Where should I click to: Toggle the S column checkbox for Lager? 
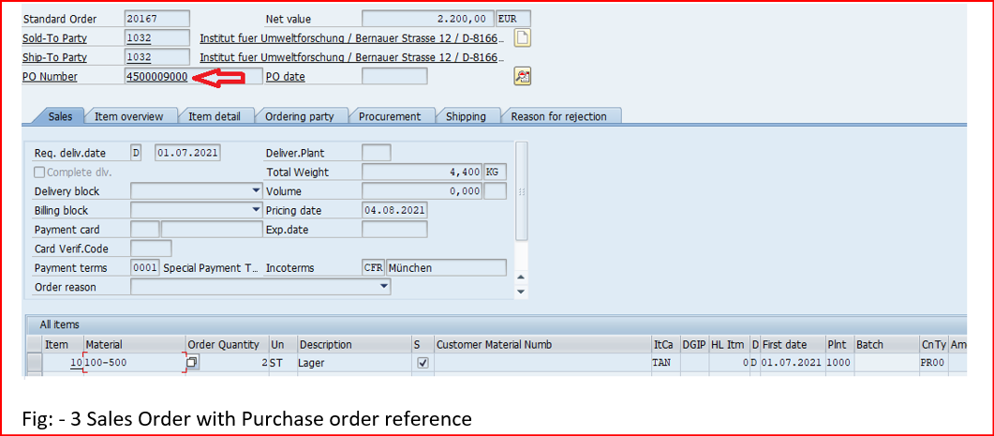[423, 363]
